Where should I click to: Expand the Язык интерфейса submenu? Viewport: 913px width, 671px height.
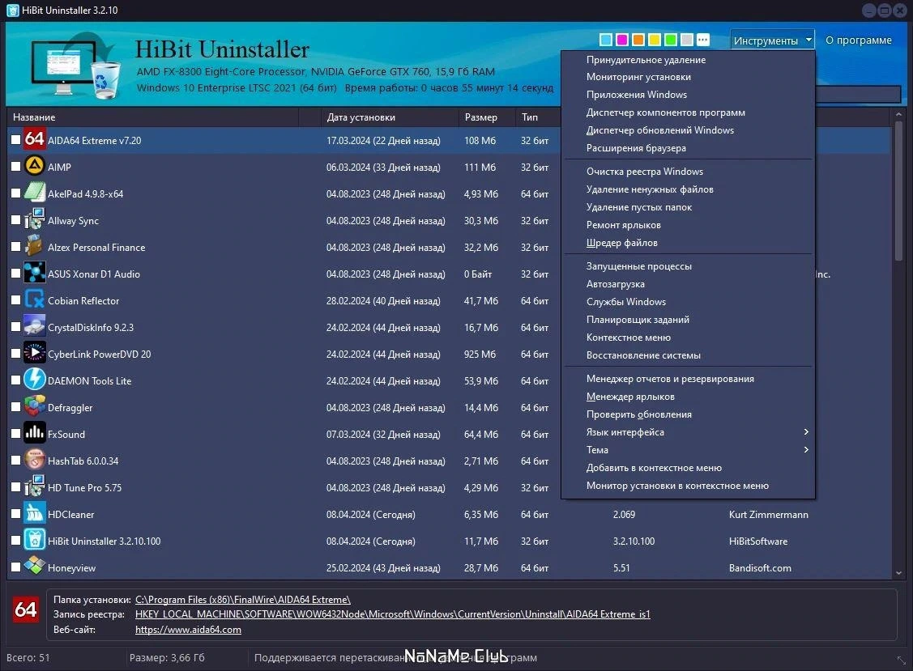coord(688,431)
